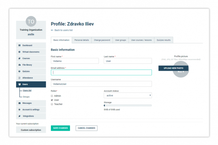Open the Quizzes results tab
218x145 pixels.
point(163,40)
